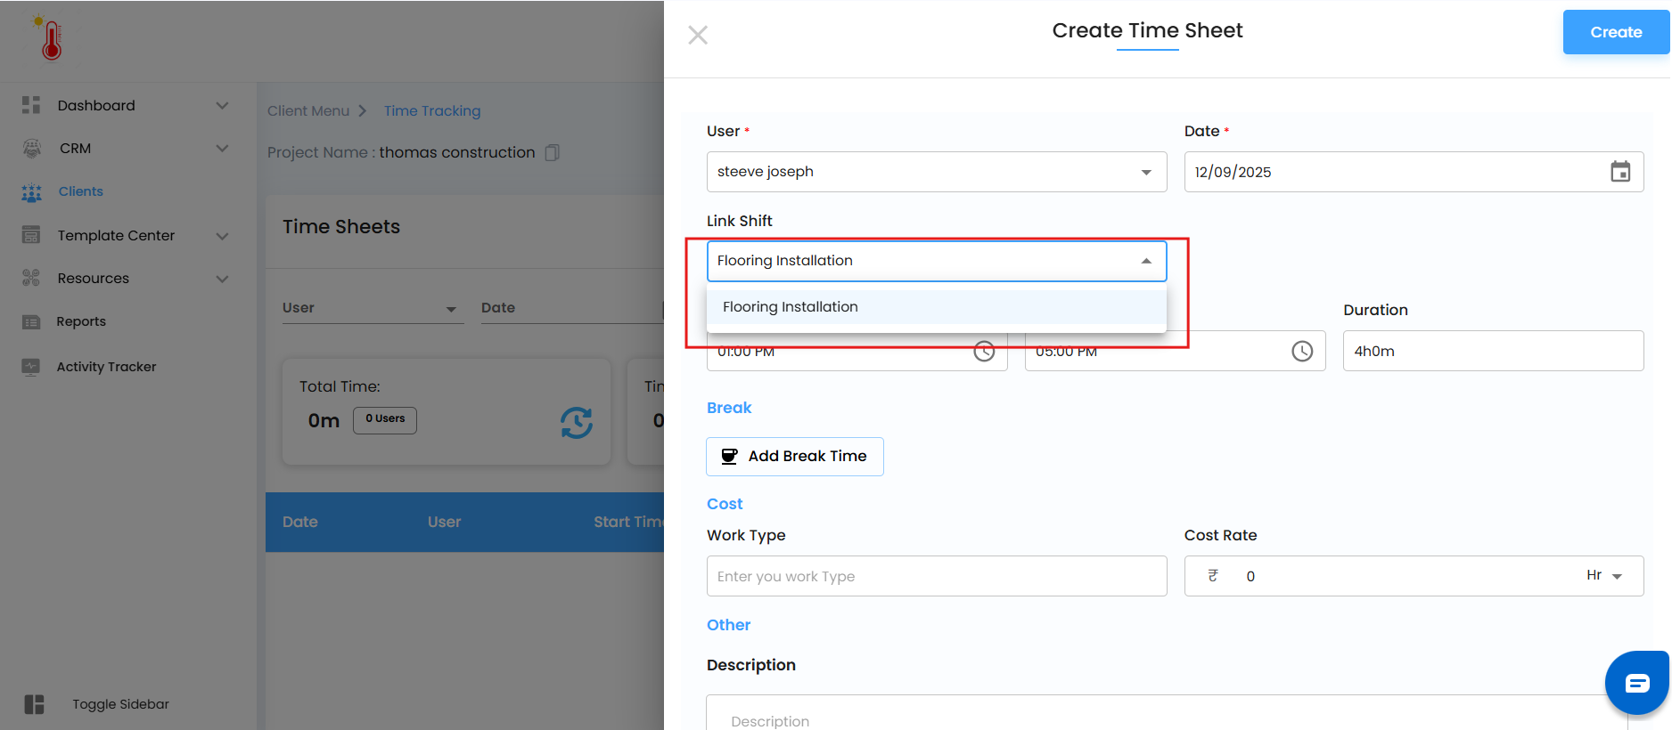Click the thermometer app logo
This screenshot has height=730, width=1672.
click(51, 39)
